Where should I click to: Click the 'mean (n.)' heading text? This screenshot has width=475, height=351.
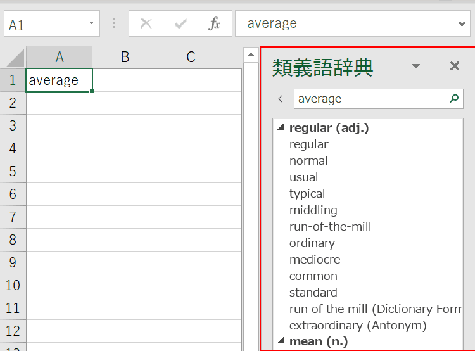tap(319, 341)
